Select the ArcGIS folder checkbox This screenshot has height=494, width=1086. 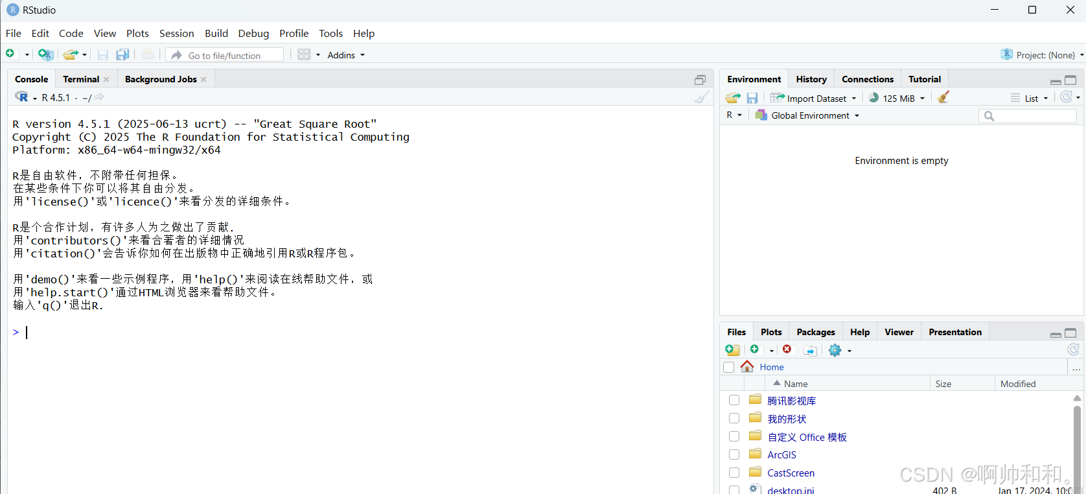click(734, 455)
